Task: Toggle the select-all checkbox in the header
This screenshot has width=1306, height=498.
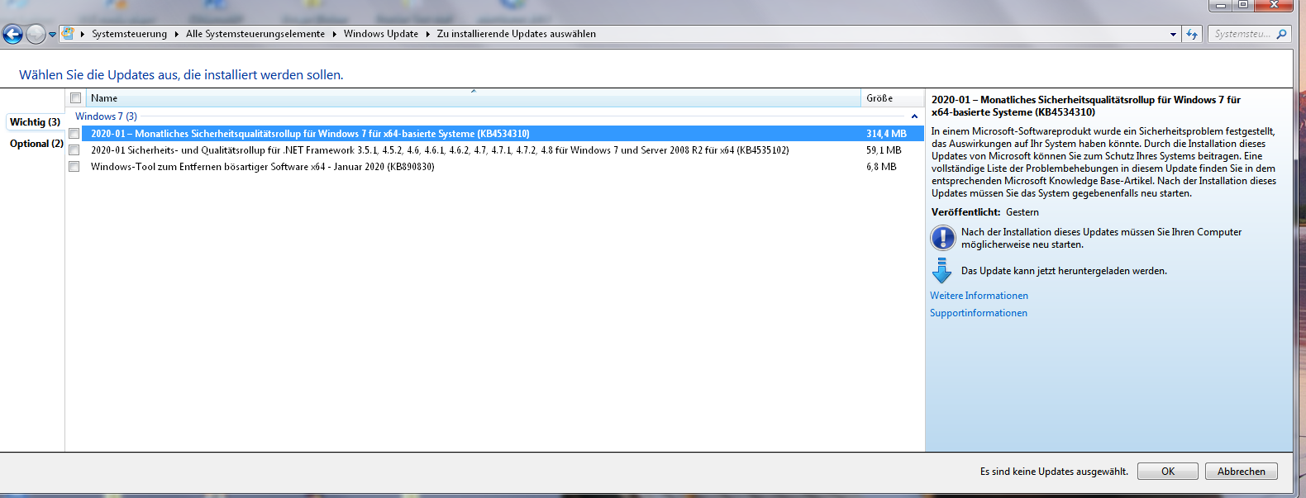Action: (x=75, y=97)
